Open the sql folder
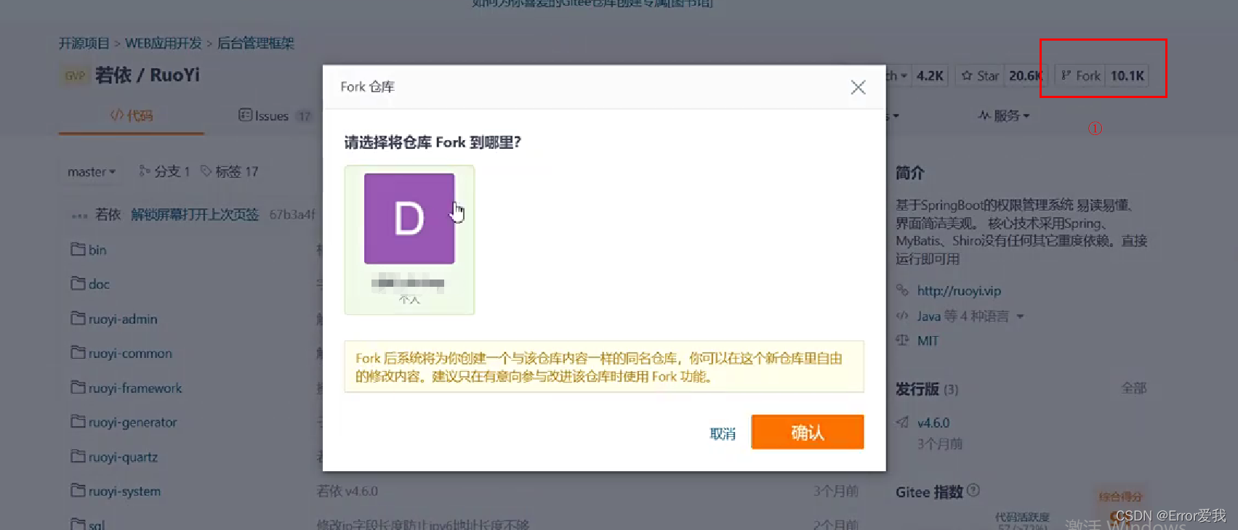Viewport: 1238px width, 530px height. pos(97,524)
